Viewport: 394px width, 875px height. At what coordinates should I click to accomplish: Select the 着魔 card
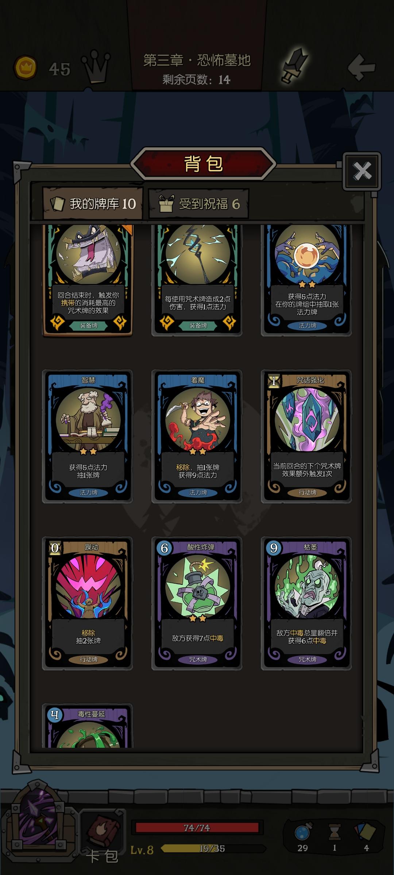(x=197, y=437)
